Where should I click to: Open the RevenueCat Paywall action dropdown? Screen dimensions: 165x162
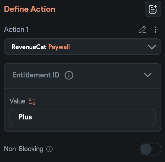[x=82, y=47]
